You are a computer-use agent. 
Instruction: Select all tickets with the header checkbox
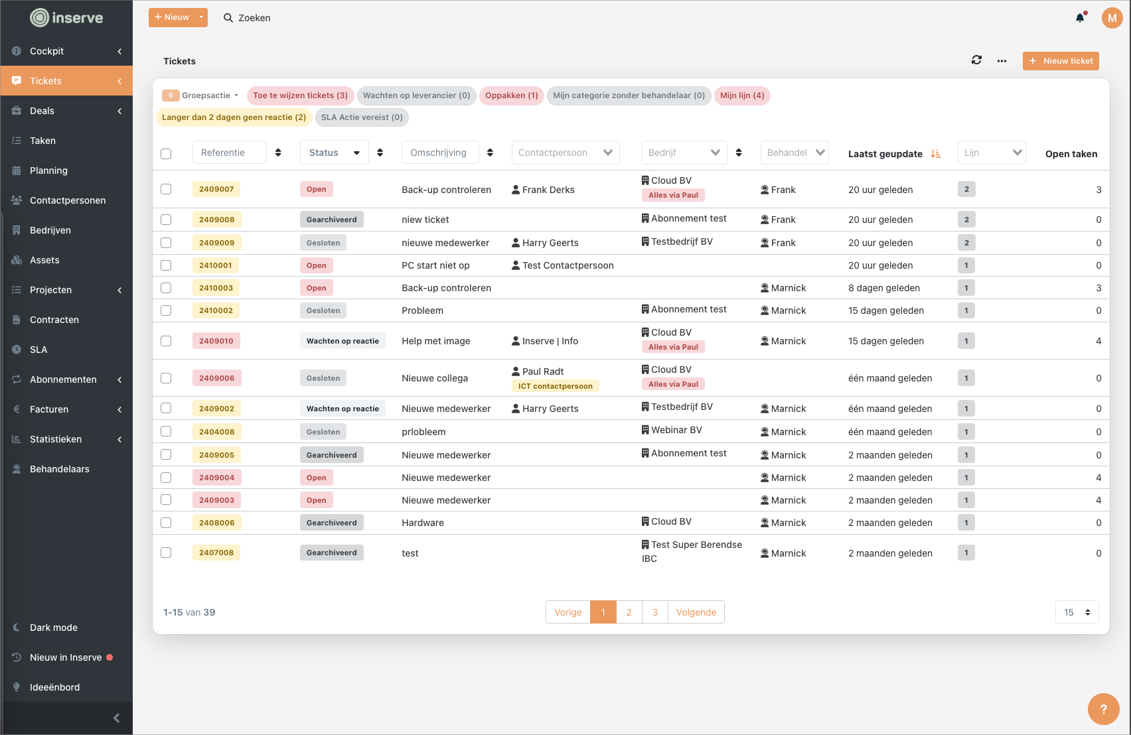(166, 154)
